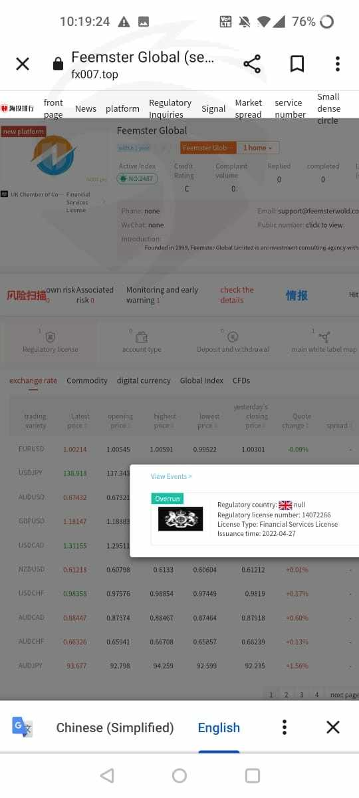
Task: Open translate options three-dot menu
Action: [285, 727]
